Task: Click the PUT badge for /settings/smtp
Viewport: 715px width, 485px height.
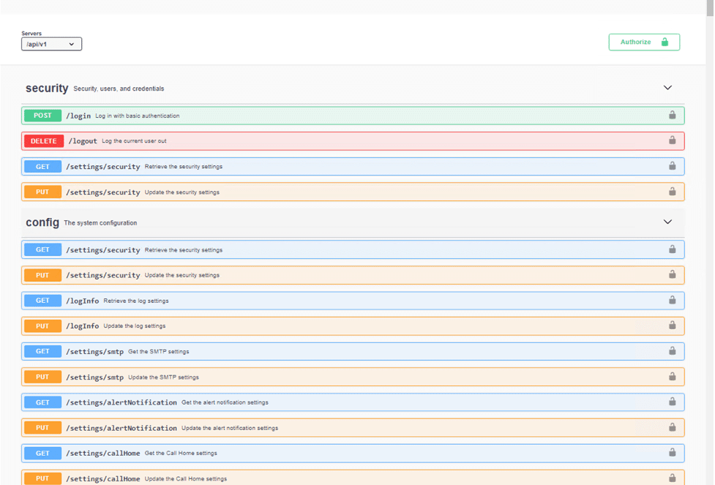Action: tap(42, 377)
